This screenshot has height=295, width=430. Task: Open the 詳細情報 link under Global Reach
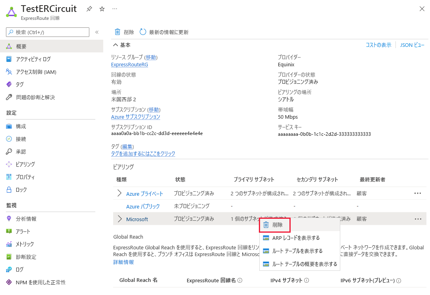pyautogui.click(x=123, y=262)
